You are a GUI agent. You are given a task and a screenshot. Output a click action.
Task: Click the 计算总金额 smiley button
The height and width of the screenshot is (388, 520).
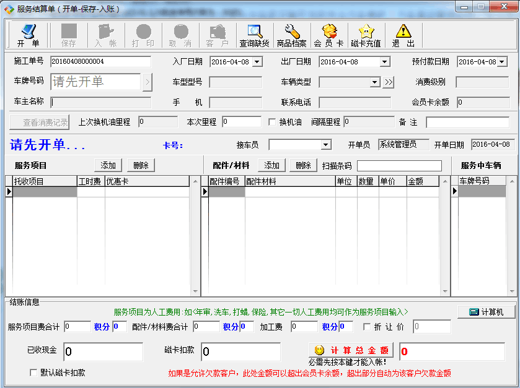pyautogui.click(x=351, y=350)
